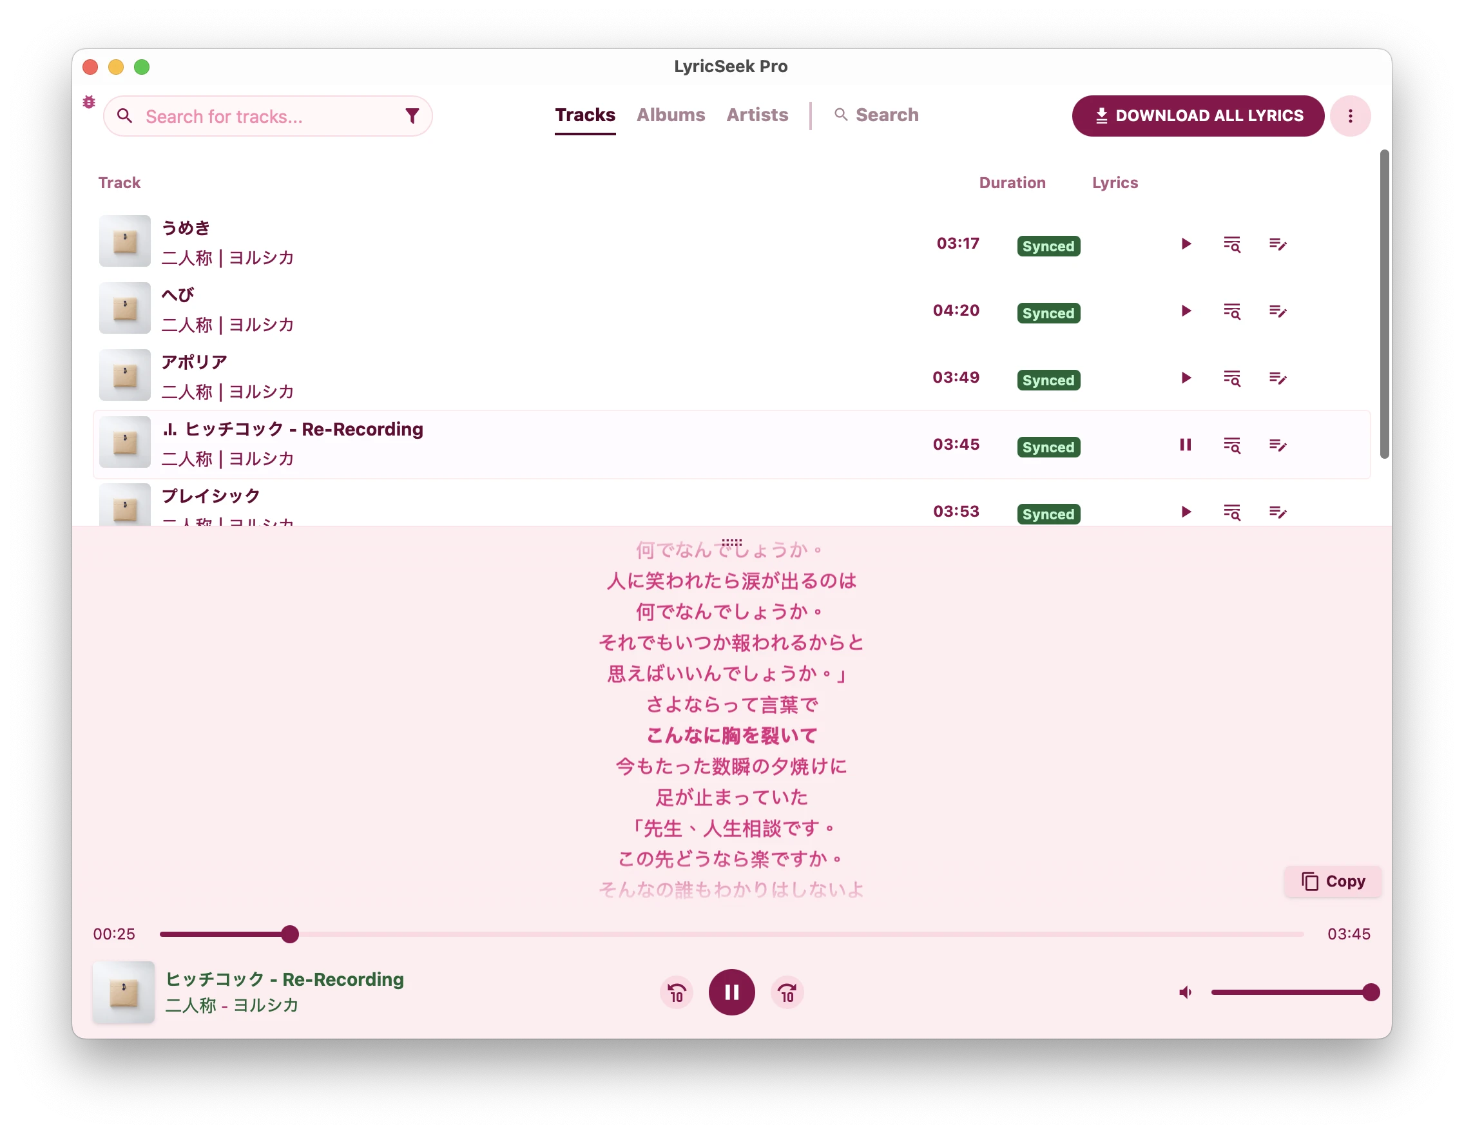Switch to the Artists tab
This screenshot has width=1464, height=1134.
(758, 115)
